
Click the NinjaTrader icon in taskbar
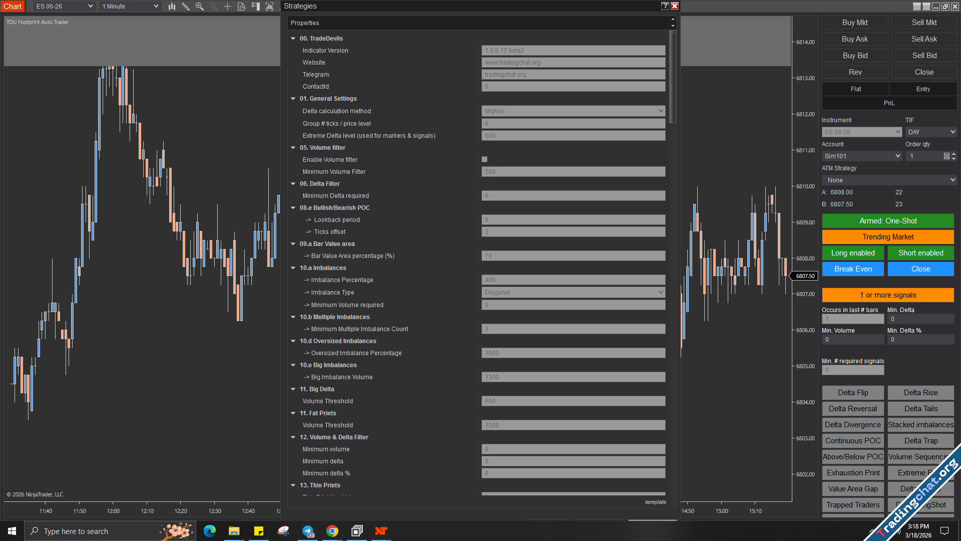coord(381,531)
